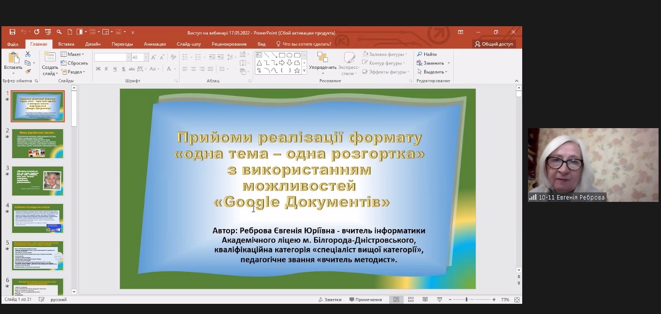Open Примечания comments in status bar

[365, 299]
